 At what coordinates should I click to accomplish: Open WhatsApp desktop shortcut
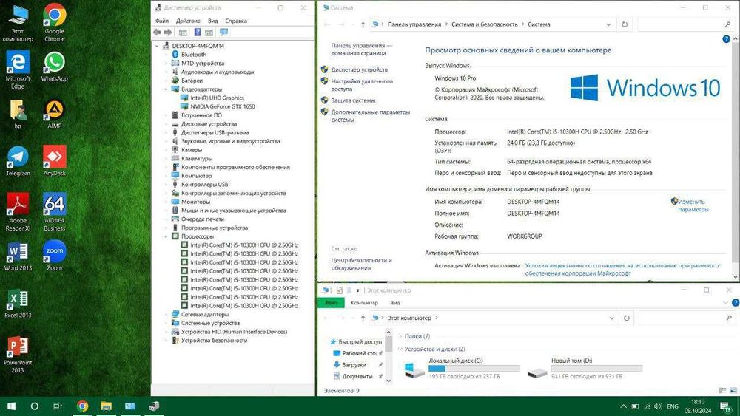tap(55, 66)
